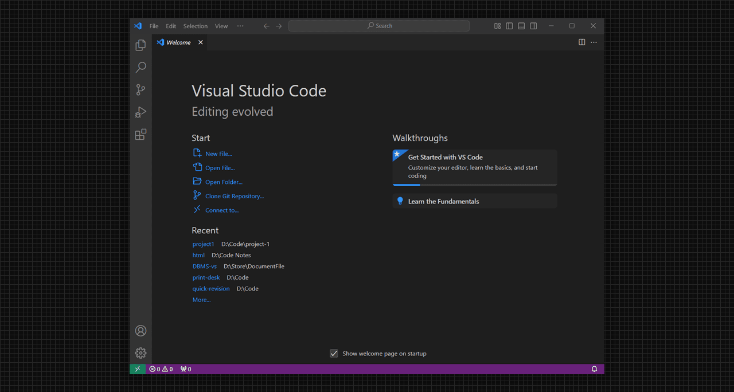Open the Selection menu
The height and width of the screenshot is (392, 734).
[x=195, y=26]
